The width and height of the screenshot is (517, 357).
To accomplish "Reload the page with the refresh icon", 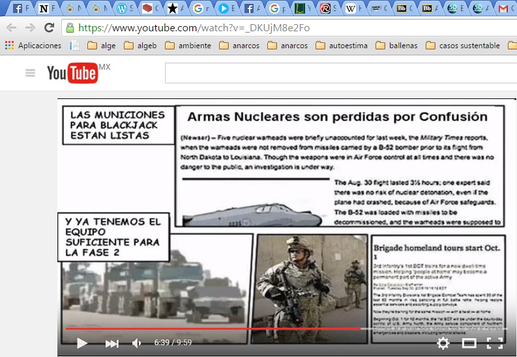I will (49, 28).
